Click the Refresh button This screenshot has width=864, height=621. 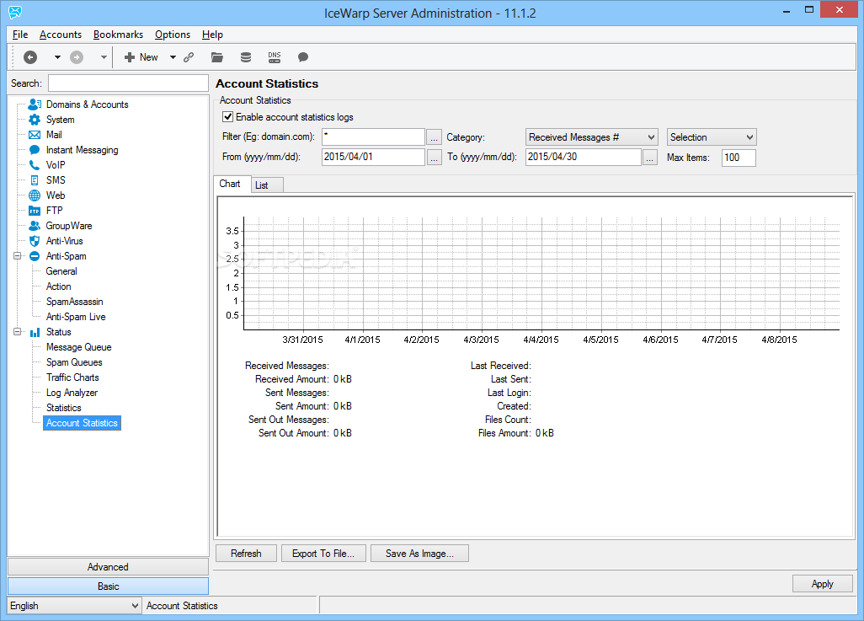[246, 553]
